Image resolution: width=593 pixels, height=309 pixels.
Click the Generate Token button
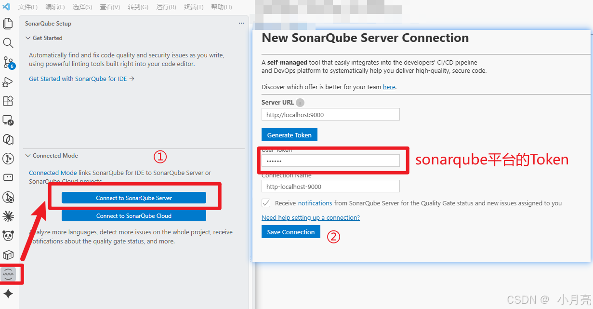click(x=290, y=135)
